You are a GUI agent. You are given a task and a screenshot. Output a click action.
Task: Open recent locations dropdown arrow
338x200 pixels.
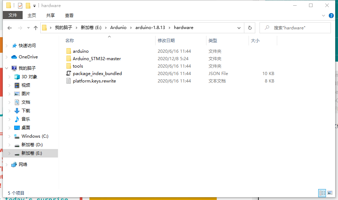click(28, 28)
